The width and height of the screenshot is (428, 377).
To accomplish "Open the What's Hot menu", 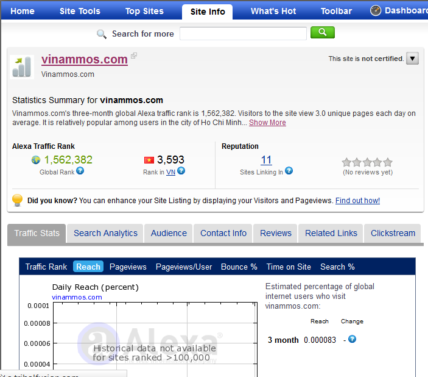I will point(273,11).
